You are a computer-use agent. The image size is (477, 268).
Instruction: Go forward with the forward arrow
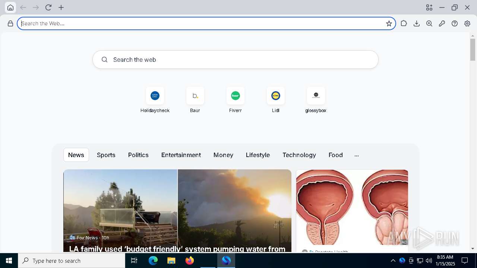point(36,7)
